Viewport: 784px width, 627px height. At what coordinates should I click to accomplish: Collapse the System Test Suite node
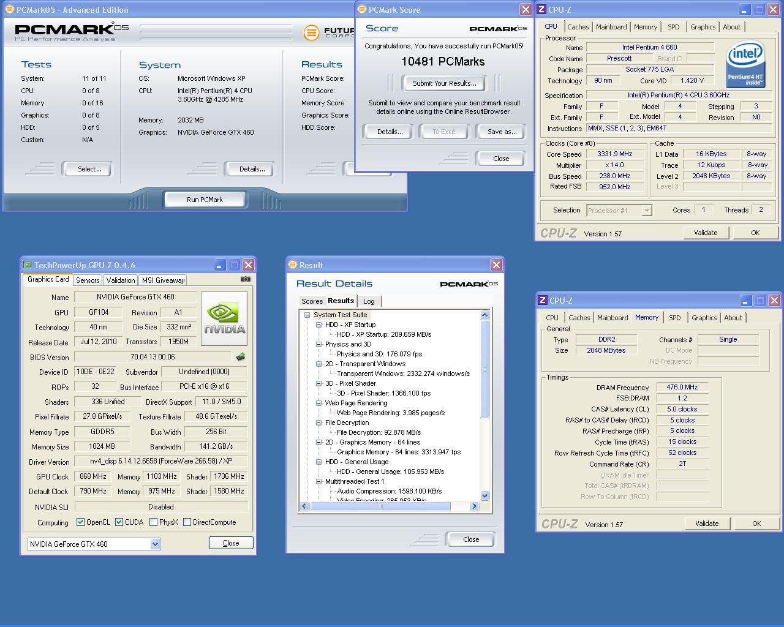[307, 315]
